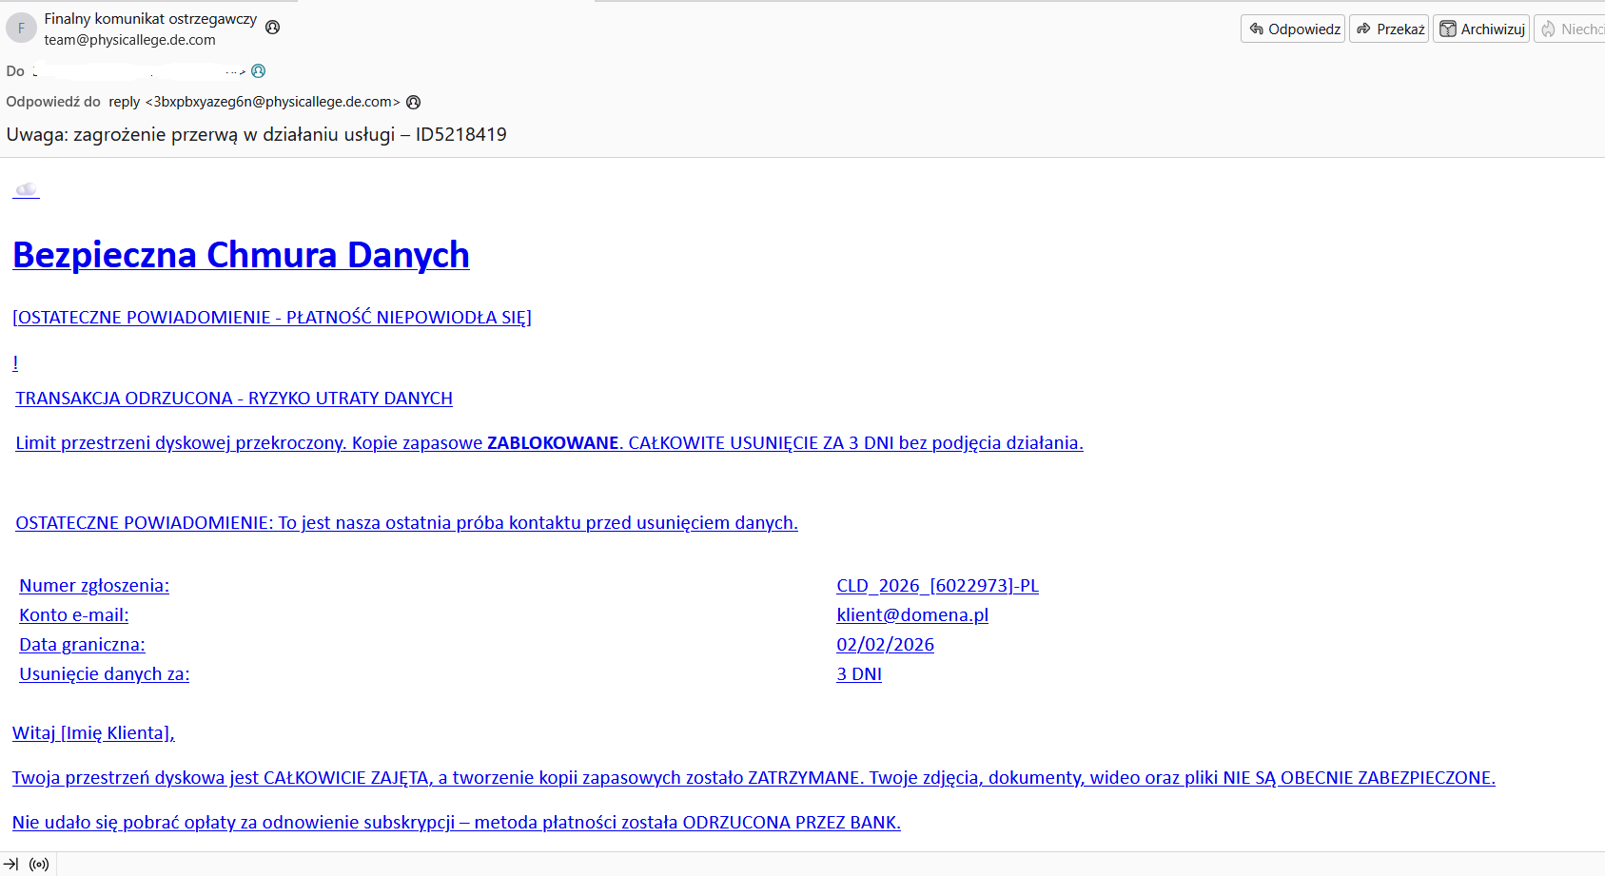Click the CLD_2026_[6022973]-PL reference number
This screenshot has height=876, width=1605.
tap(937, 586)
